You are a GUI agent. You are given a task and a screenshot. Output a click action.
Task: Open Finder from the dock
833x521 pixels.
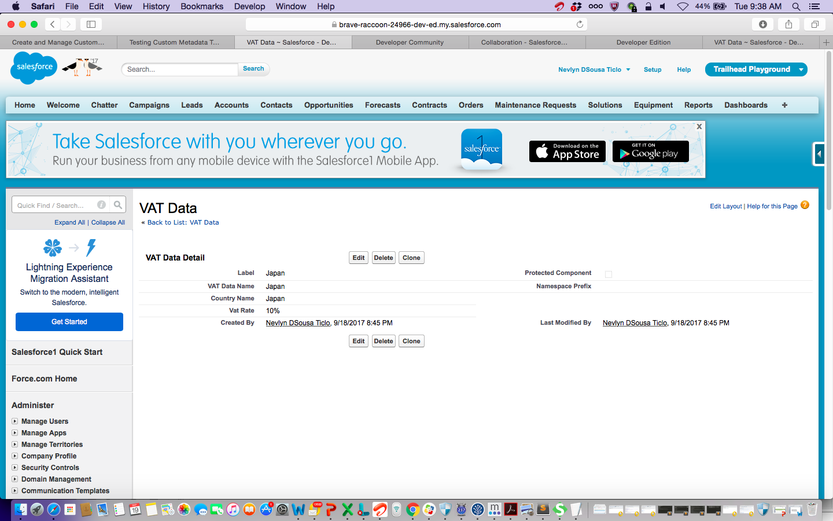pyautogui.click(x=20, y=509)
